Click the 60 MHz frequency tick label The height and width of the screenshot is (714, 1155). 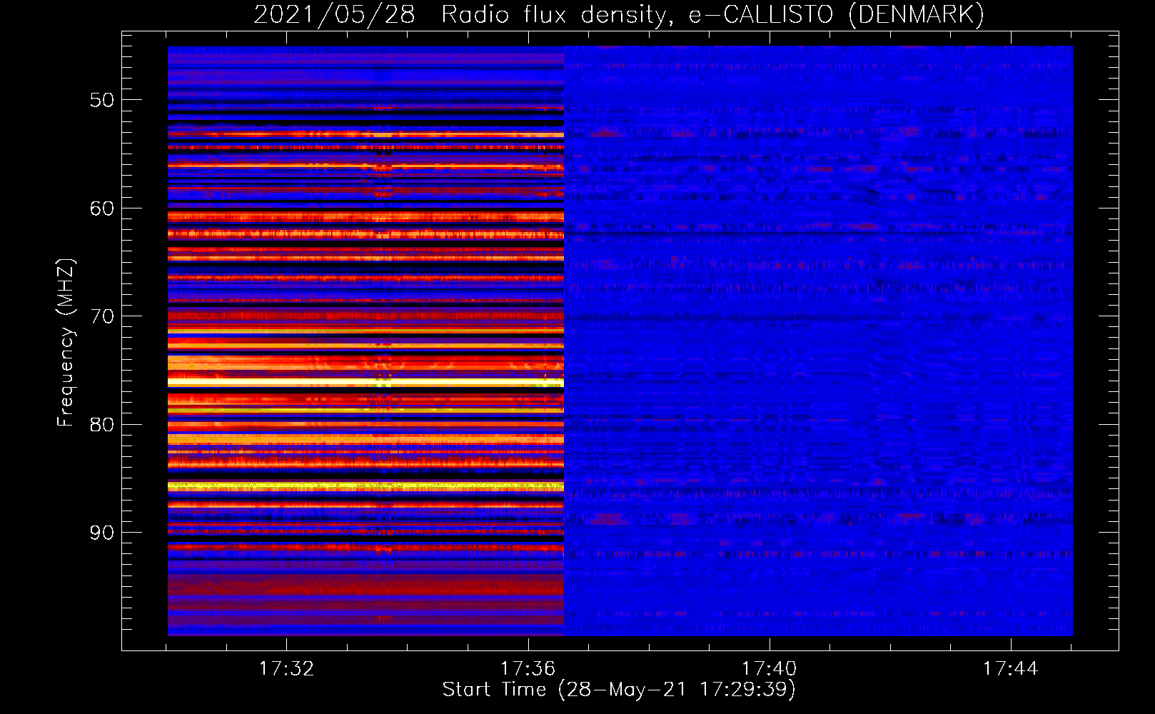pos(102,208)
